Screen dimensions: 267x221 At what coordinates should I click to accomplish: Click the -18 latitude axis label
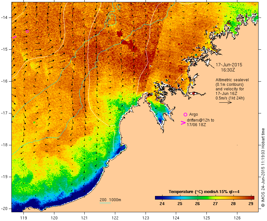(x=4, y=145)
